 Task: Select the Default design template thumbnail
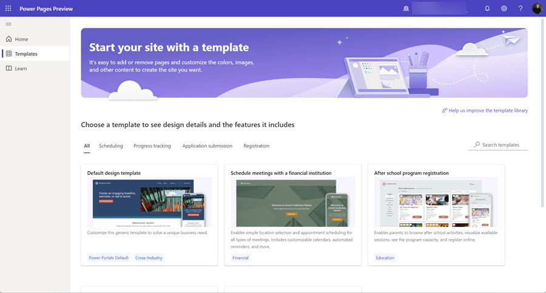(x=149, y=202)
